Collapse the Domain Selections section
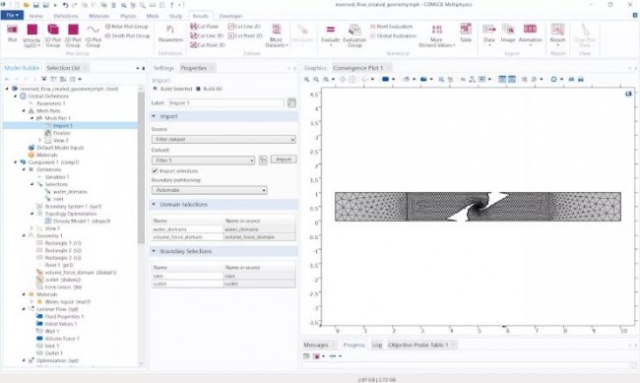This screenshot has width=640, height=383. pos(154,204)
